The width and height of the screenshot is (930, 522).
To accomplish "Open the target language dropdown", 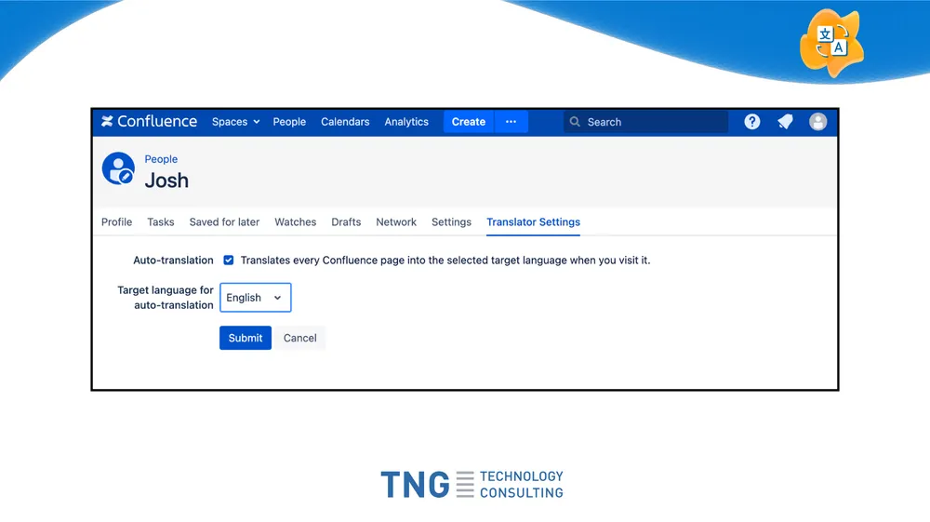I will click(x=255, y=298).
